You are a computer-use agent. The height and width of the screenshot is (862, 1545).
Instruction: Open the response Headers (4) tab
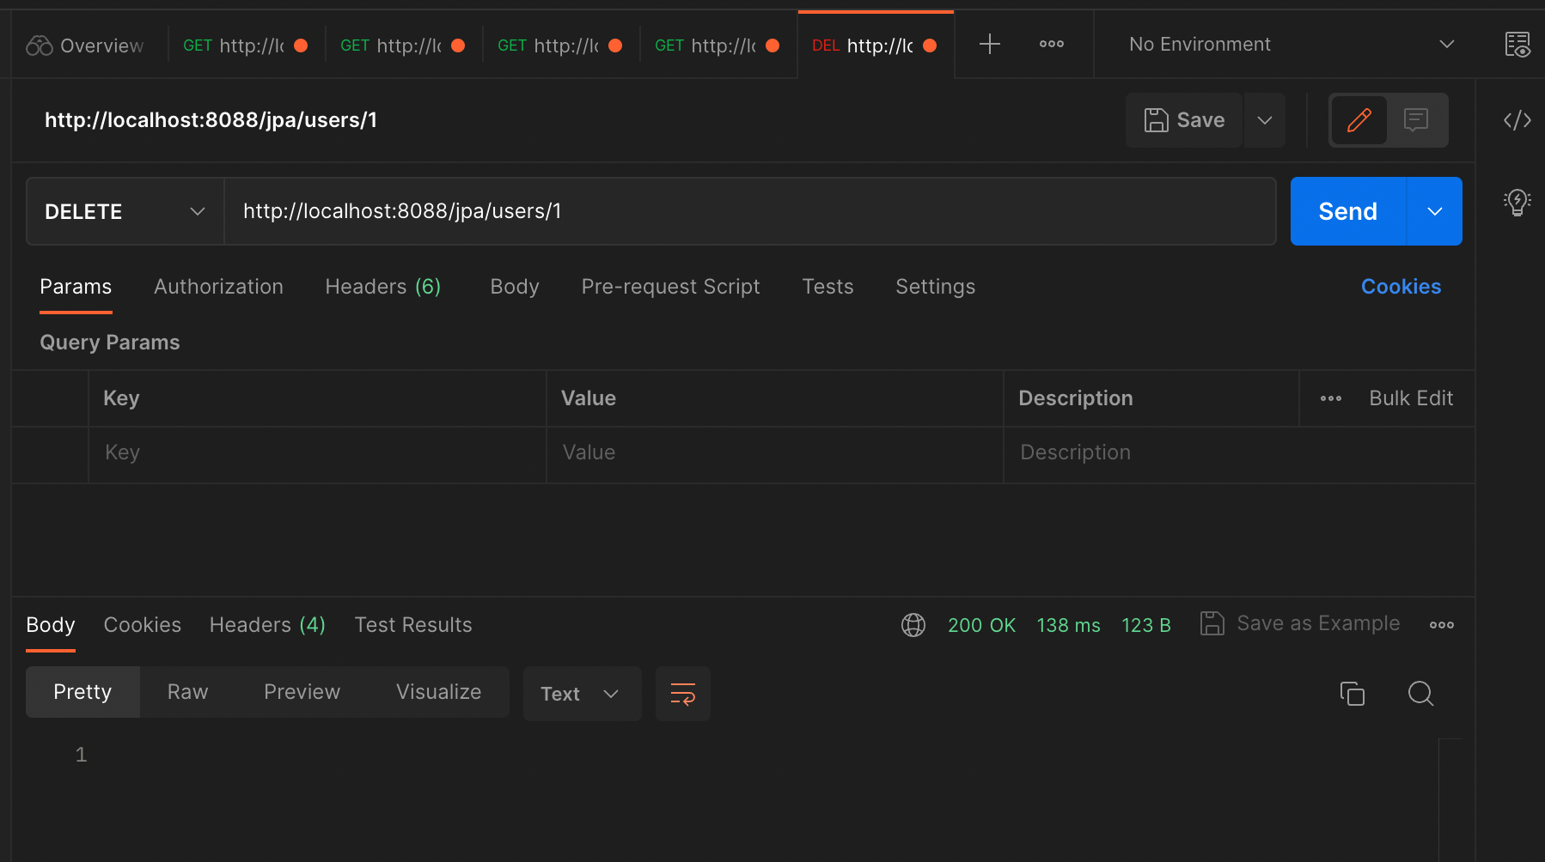tap(267, 625)
